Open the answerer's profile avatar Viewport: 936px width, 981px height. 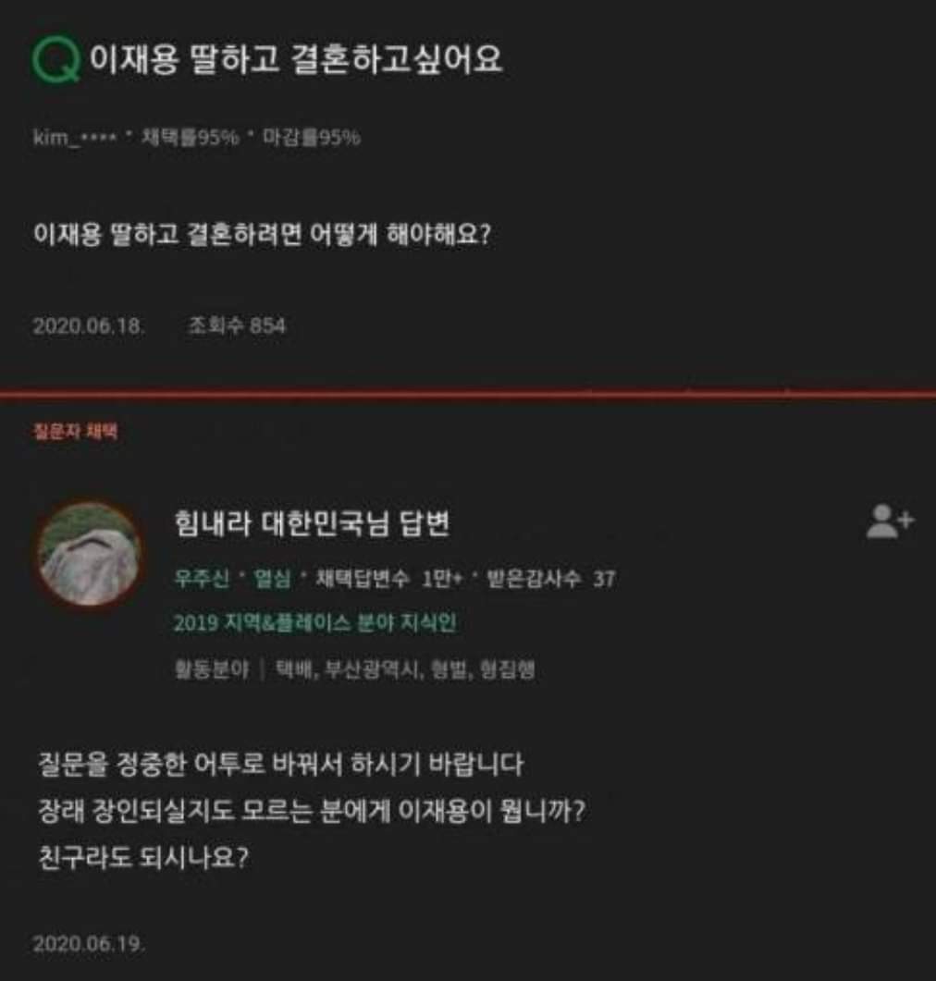[89, 555]
